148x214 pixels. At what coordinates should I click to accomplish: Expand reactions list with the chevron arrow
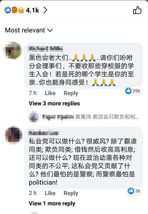tap(45, 10)
